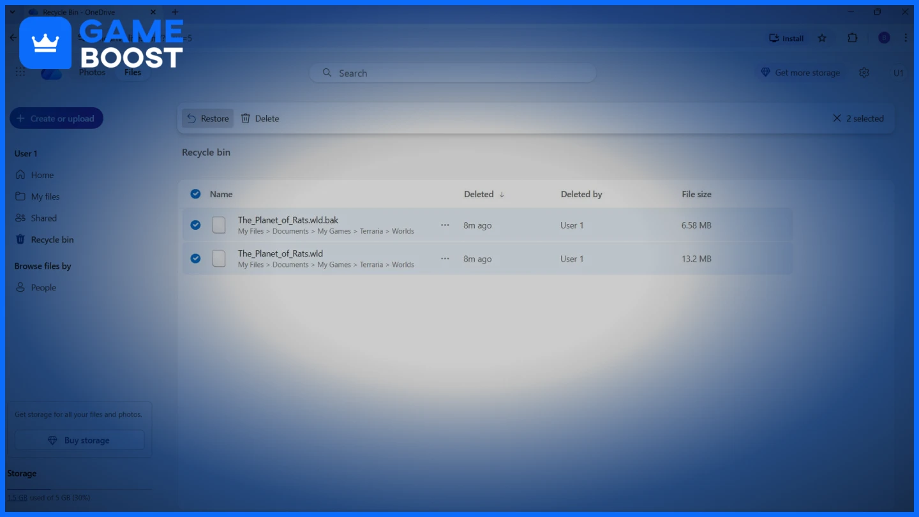Click the Restore arrow icon in the toolbar
The height and width of the screenshot is (517, 919).
[191, 118]
